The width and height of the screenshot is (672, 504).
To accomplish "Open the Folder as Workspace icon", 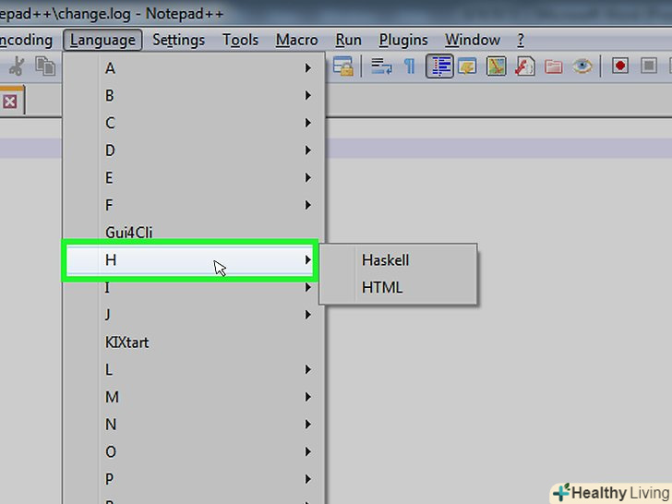I will point(553,66).
